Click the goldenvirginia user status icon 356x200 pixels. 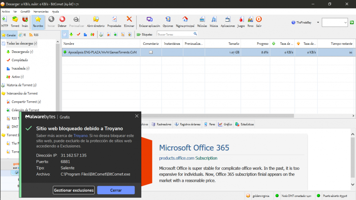pos(248,196)
